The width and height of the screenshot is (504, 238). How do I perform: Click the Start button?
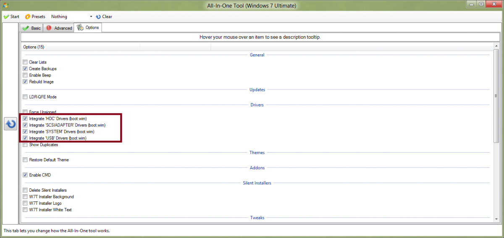tap(11, 16)
